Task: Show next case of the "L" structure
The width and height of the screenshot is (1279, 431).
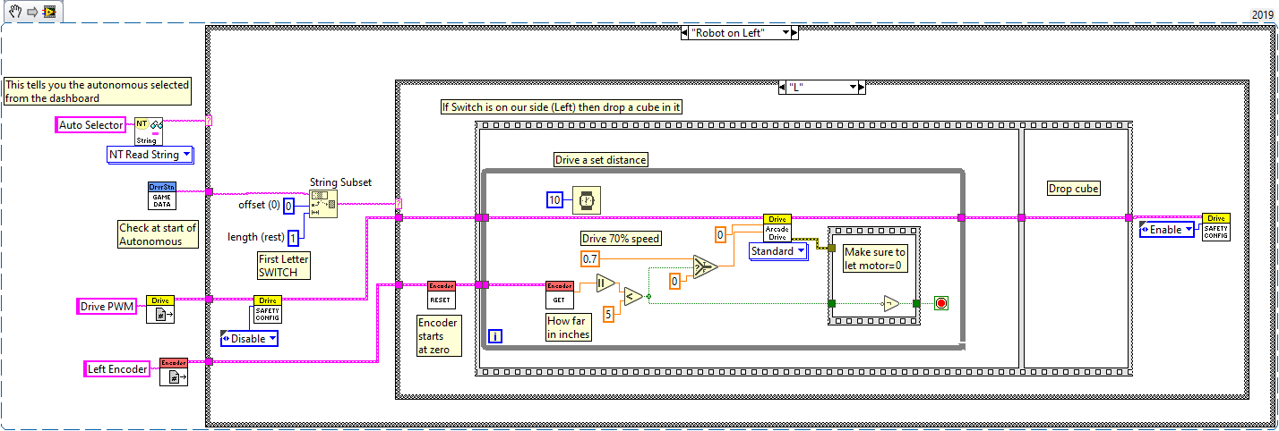Action: 861,88
